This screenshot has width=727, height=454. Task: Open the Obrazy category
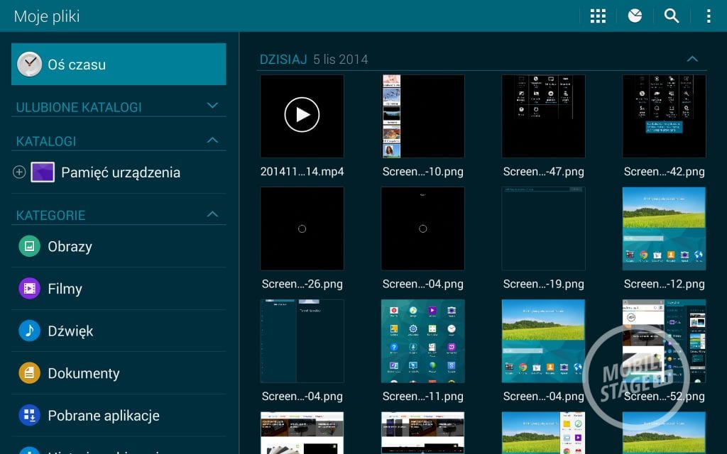click(119, 246)
